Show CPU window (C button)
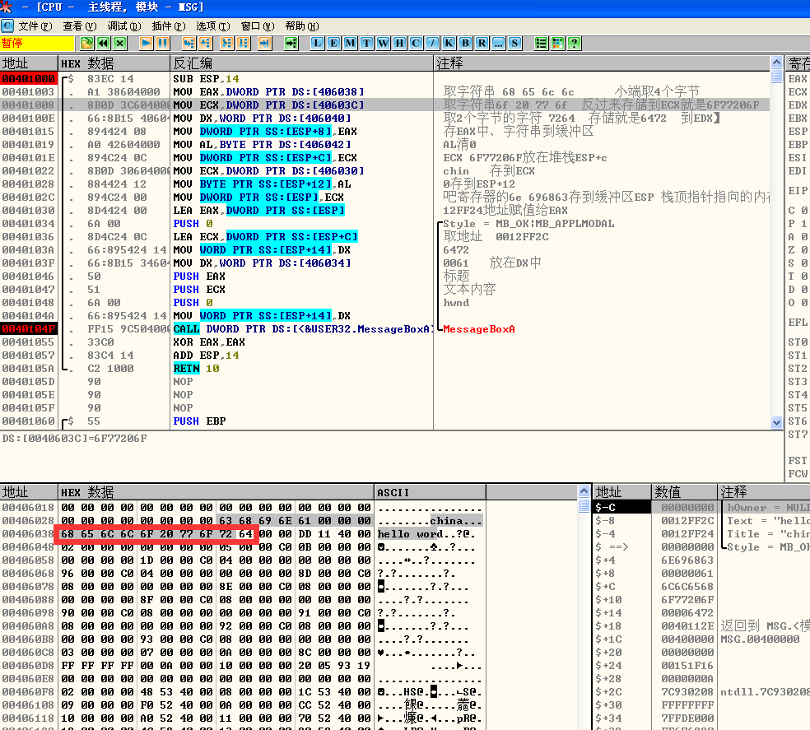Viewport: 810px width, 730px height. 416,44
